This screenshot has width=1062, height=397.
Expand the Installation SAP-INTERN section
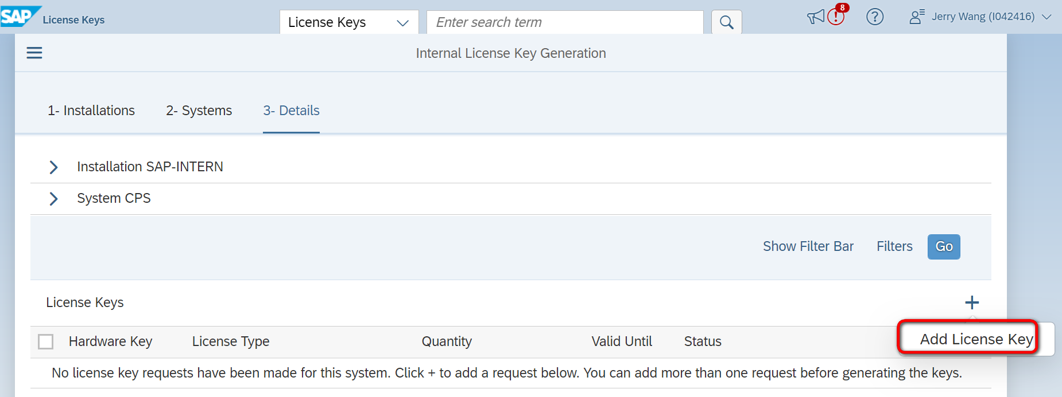click(x=53, y=167)
